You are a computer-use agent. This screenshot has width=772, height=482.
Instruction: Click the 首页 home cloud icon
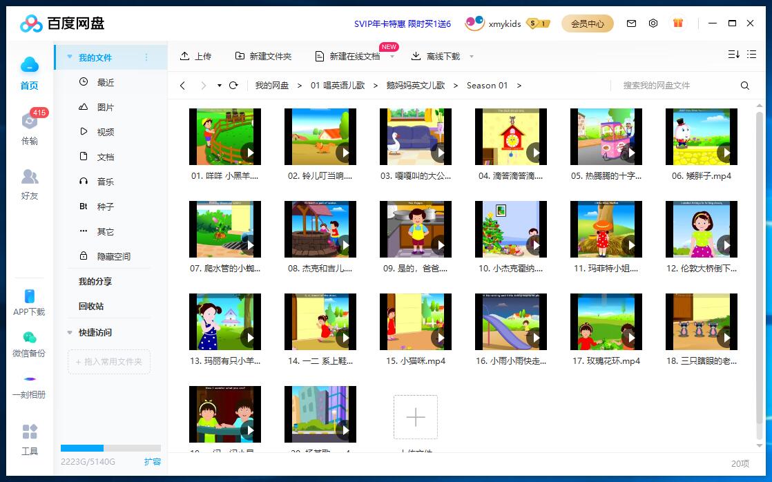pos(29,64)
